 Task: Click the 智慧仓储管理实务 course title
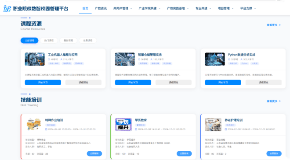pos(150,55)
